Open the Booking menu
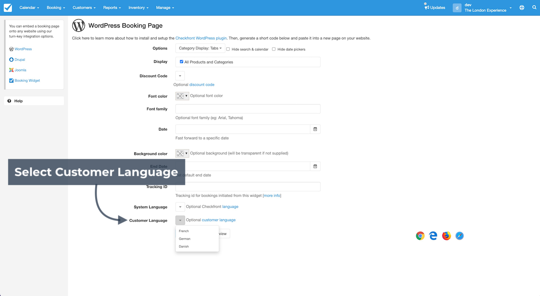 click(x=56, y=8)
